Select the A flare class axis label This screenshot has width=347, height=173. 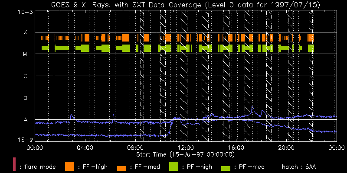(x=25, y=120)
